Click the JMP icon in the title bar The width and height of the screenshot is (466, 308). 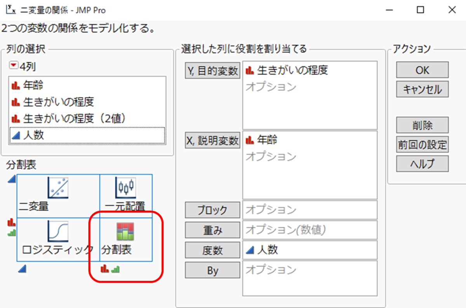click(10, 10)
